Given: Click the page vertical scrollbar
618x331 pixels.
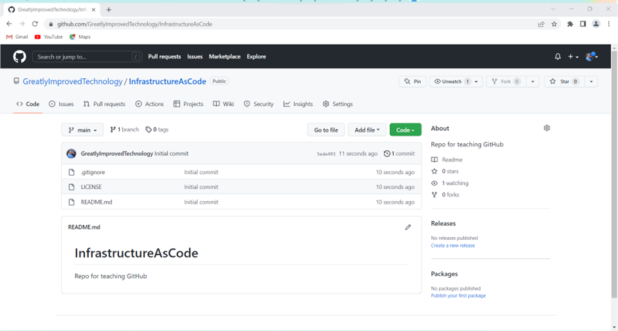Looking at the screenshot, I should point(614,164).
